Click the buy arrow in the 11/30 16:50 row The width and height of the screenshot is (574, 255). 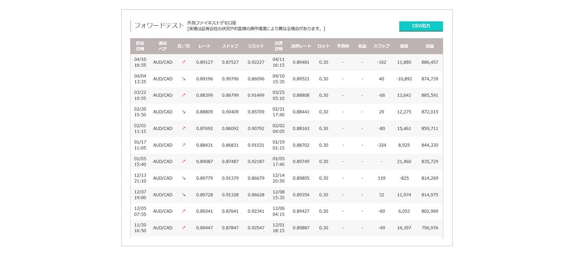[x=184, y=228]
